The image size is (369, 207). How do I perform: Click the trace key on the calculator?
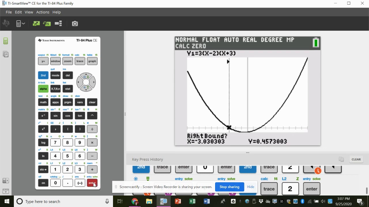tap(80, 61)
